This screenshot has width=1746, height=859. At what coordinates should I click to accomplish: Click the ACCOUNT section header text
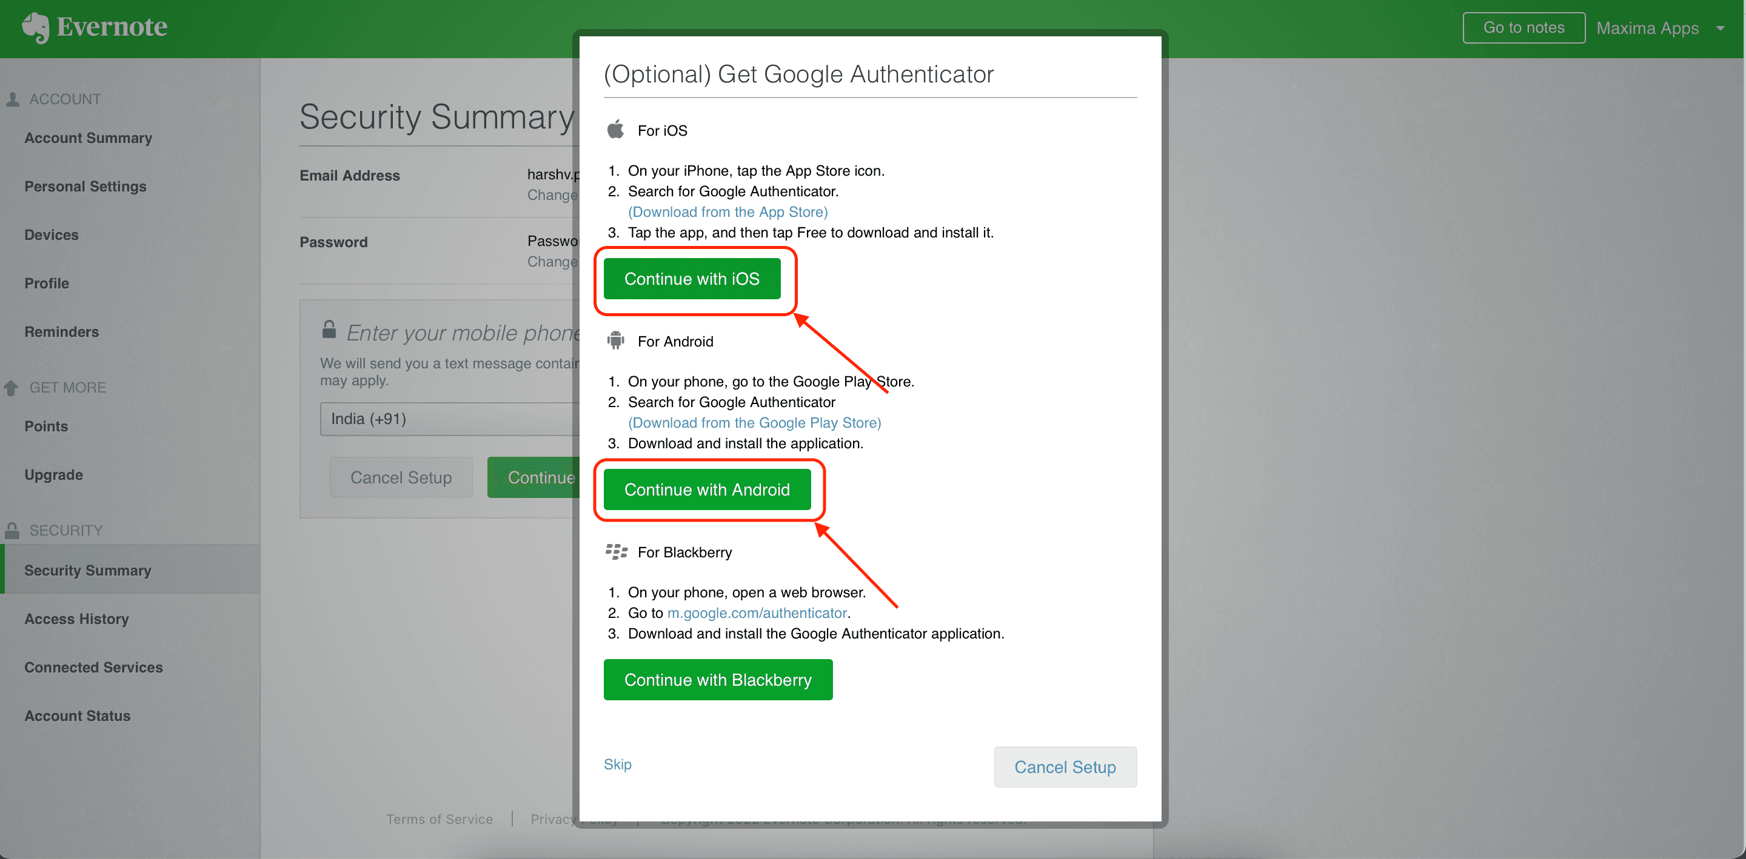tap(65, 99)
